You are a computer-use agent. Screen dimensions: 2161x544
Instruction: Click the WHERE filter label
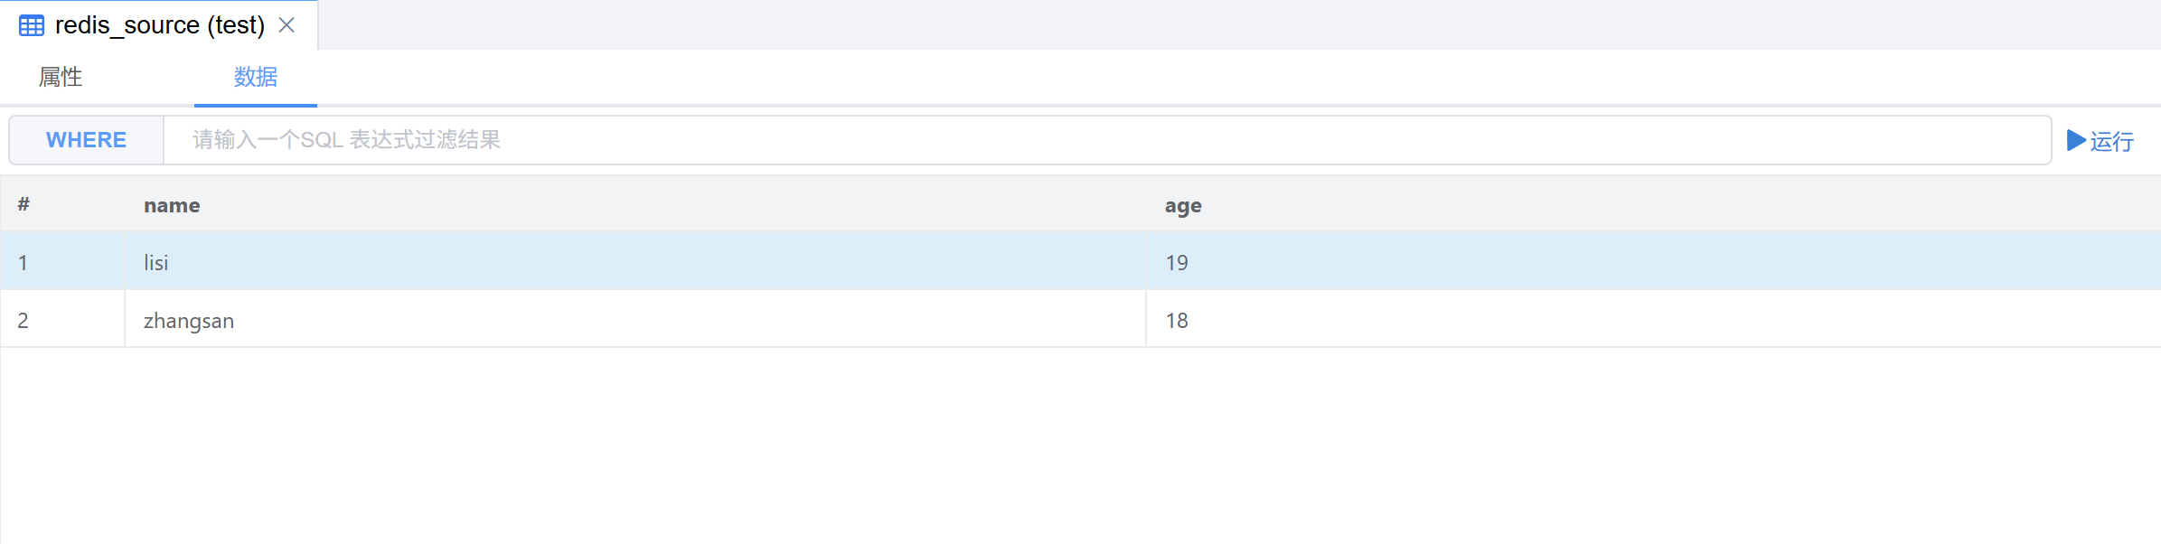click(86, 140)
